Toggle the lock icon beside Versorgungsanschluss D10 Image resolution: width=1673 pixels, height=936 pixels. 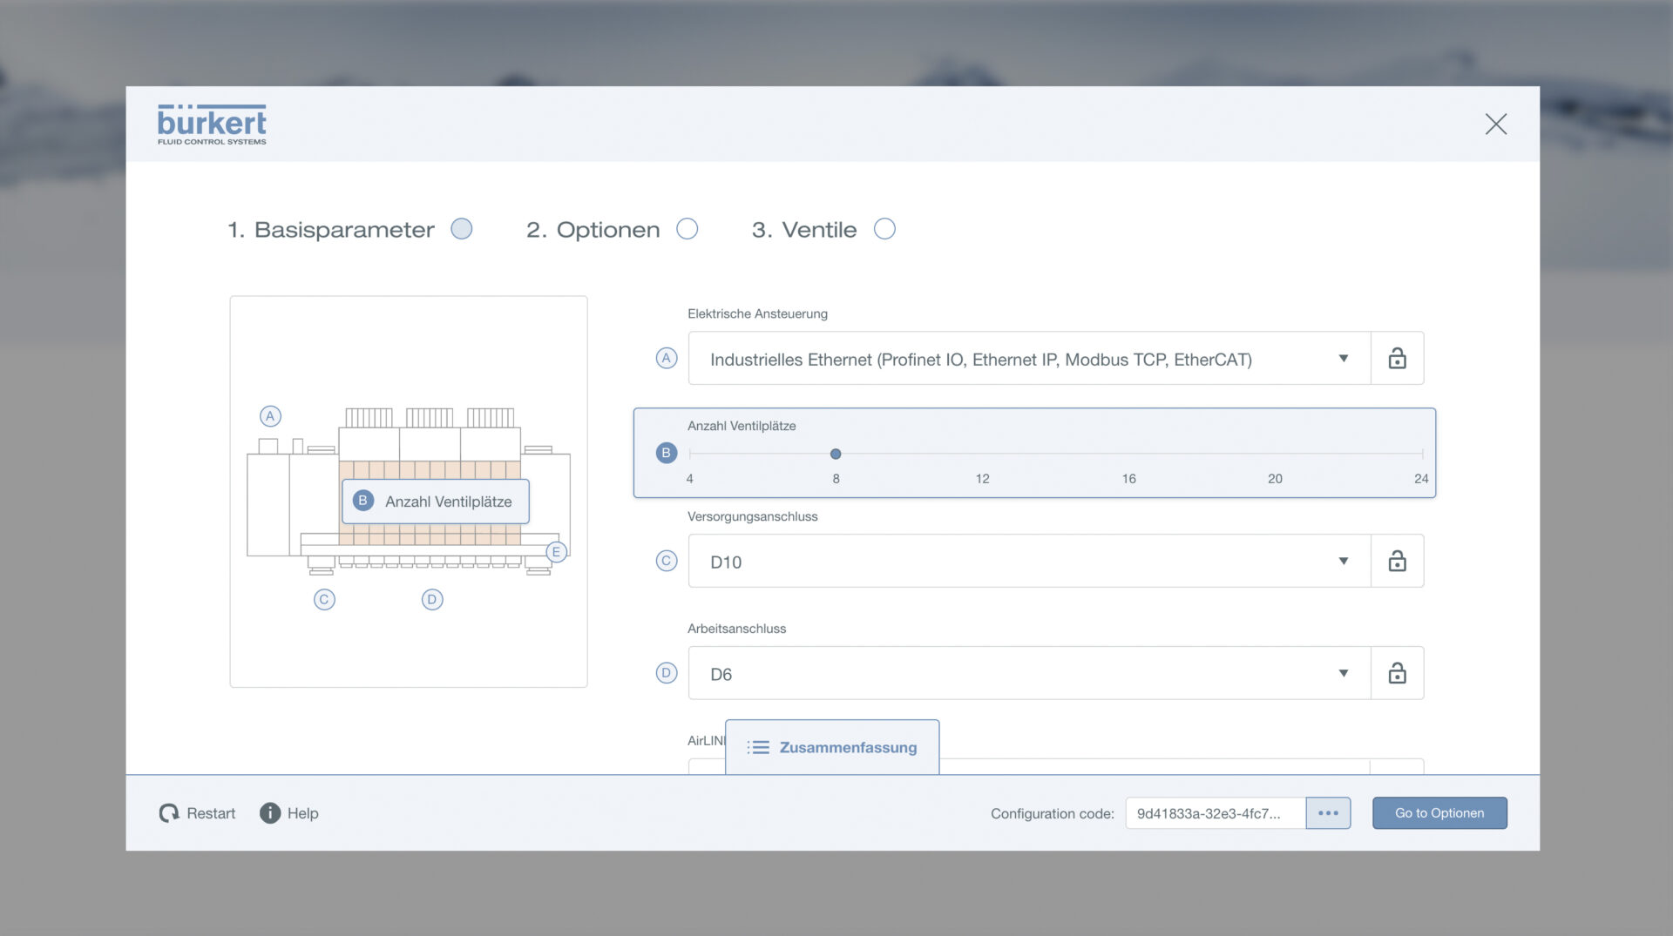[1397, 561]
